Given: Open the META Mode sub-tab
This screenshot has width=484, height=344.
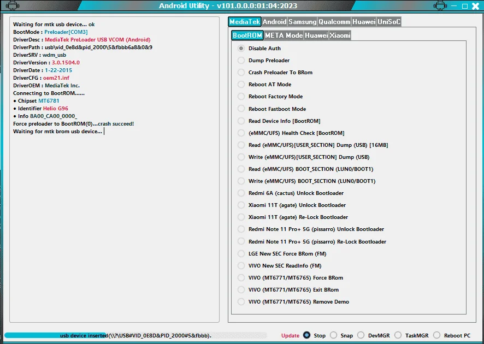Looking at the screenshot, I should (284, 35).
